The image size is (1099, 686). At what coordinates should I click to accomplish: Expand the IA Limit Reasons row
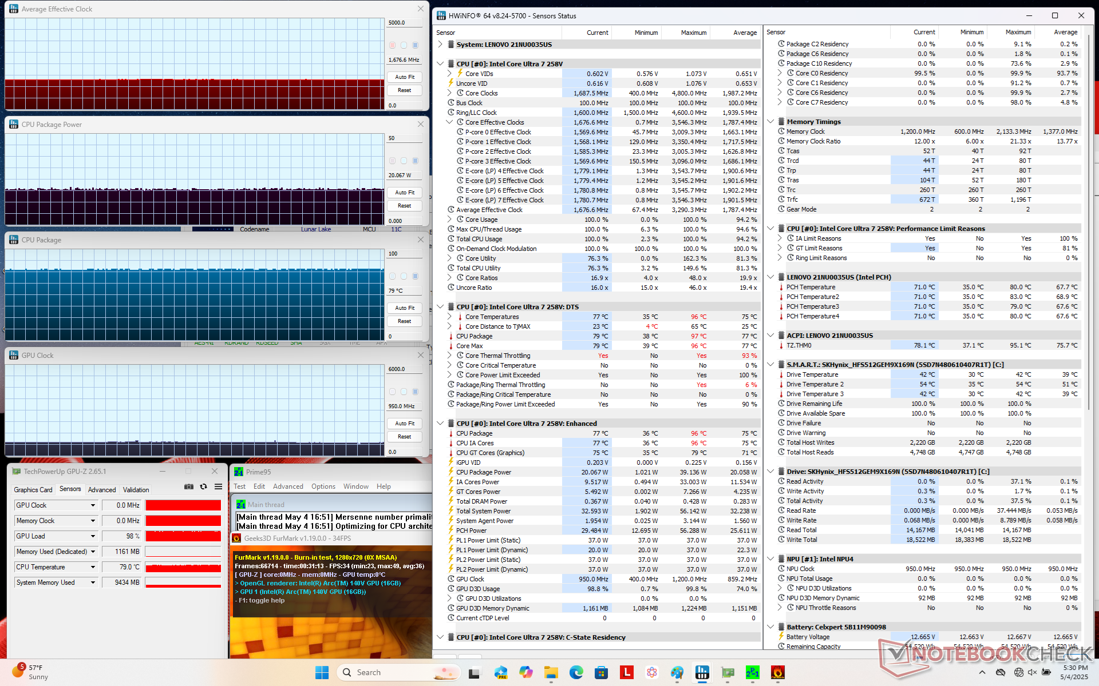coord(780,238)
